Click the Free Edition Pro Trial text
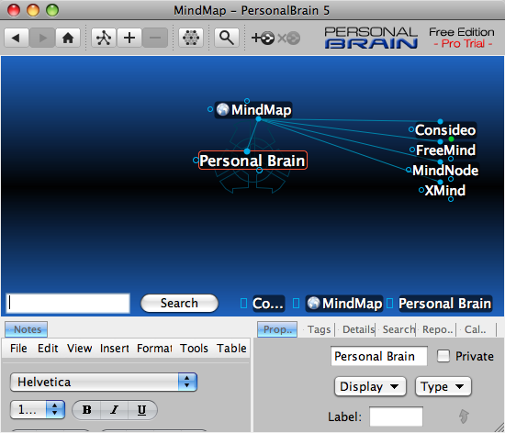 pyautogui.click(x=462, y=38)
